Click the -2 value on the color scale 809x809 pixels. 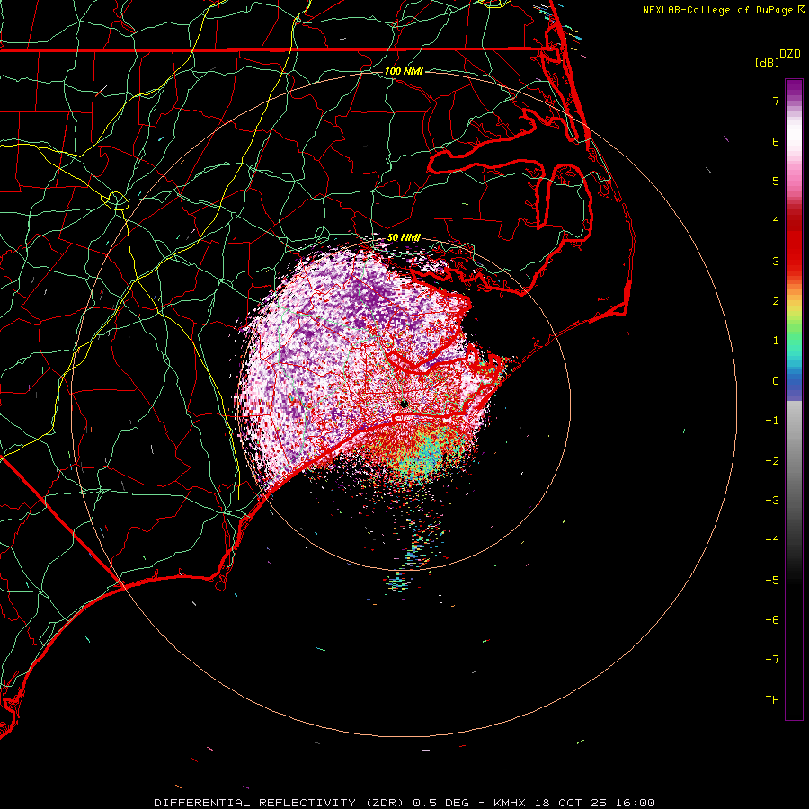pos(772,461)
